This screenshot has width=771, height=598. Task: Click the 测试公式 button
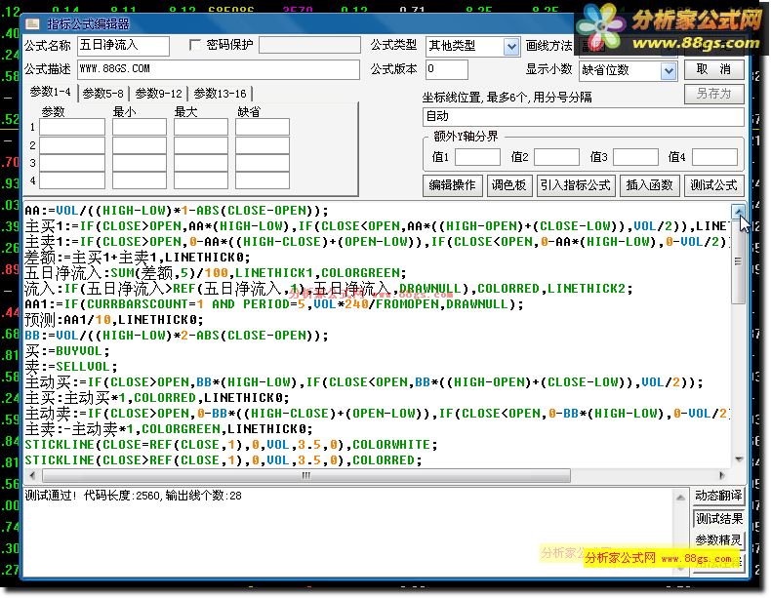714,185
